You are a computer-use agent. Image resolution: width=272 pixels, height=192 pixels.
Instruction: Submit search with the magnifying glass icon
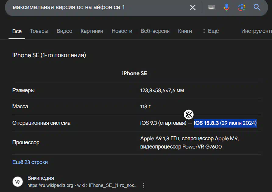pyautogui.click(x=257, y=7)
